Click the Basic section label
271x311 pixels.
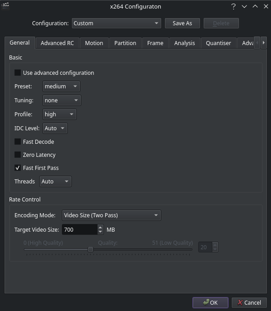[15, 57]
